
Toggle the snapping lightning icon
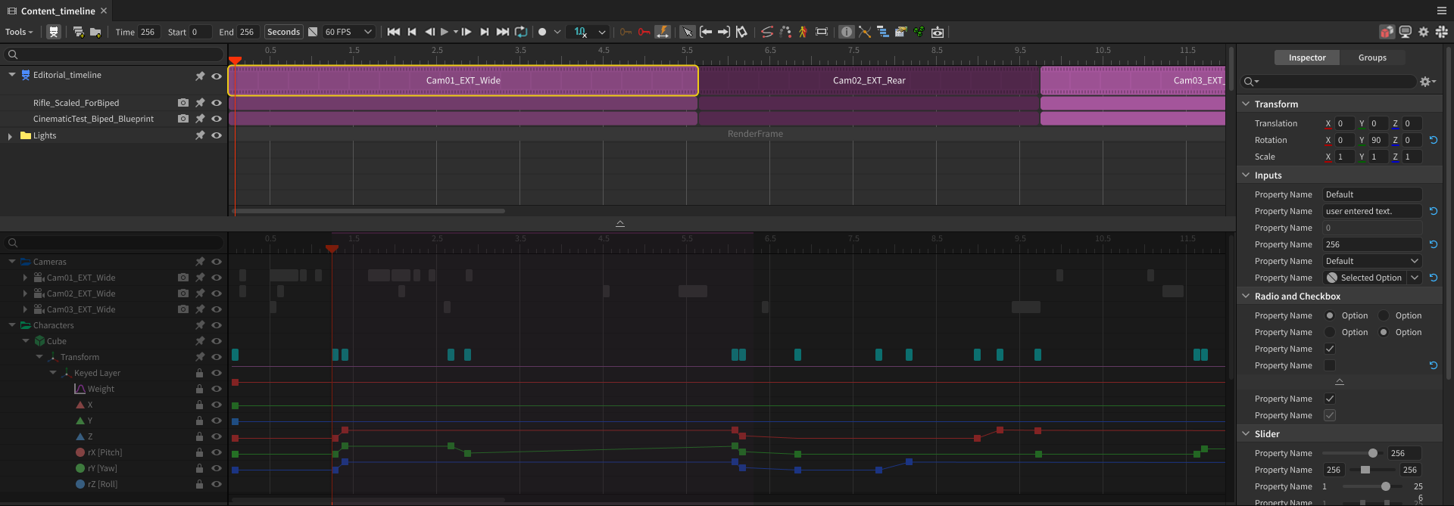tap(663, 32)
